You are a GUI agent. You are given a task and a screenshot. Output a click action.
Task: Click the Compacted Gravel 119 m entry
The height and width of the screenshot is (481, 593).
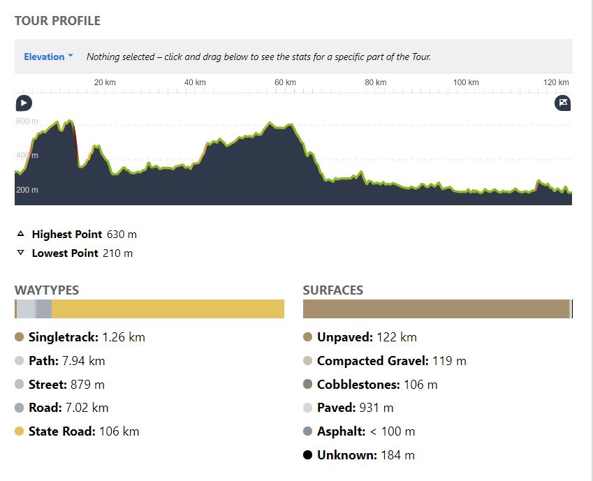391,361
